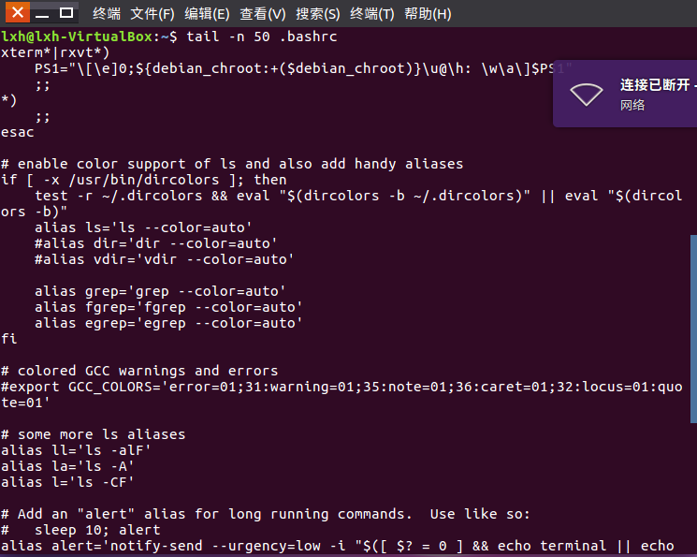This screenshot has width=697, height=557.
Task: Maximize the terminal window
Action: coord(66,13)
